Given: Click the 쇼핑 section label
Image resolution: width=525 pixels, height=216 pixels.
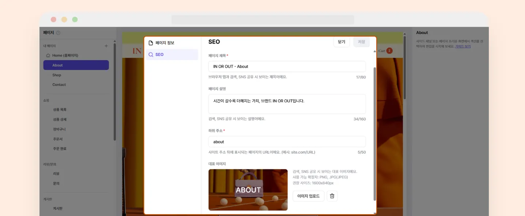Looking at the screenshot, I should pos(46,100).
